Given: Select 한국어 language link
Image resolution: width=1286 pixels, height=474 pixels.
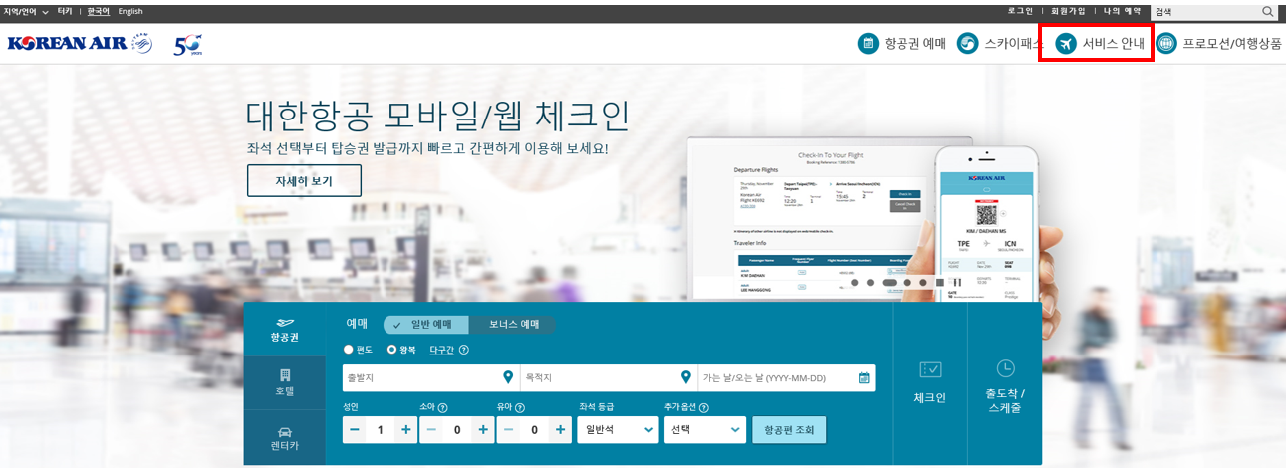Looking at the screenshot, I should (x=98, y=11).
